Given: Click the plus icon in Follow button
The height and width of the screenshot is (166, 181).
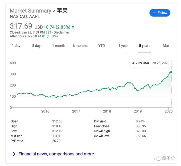Looking at the screenshot, I should pos(154,13).
